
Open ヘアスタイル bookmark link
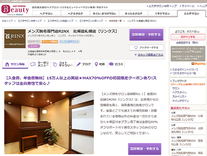click(179, 93)
